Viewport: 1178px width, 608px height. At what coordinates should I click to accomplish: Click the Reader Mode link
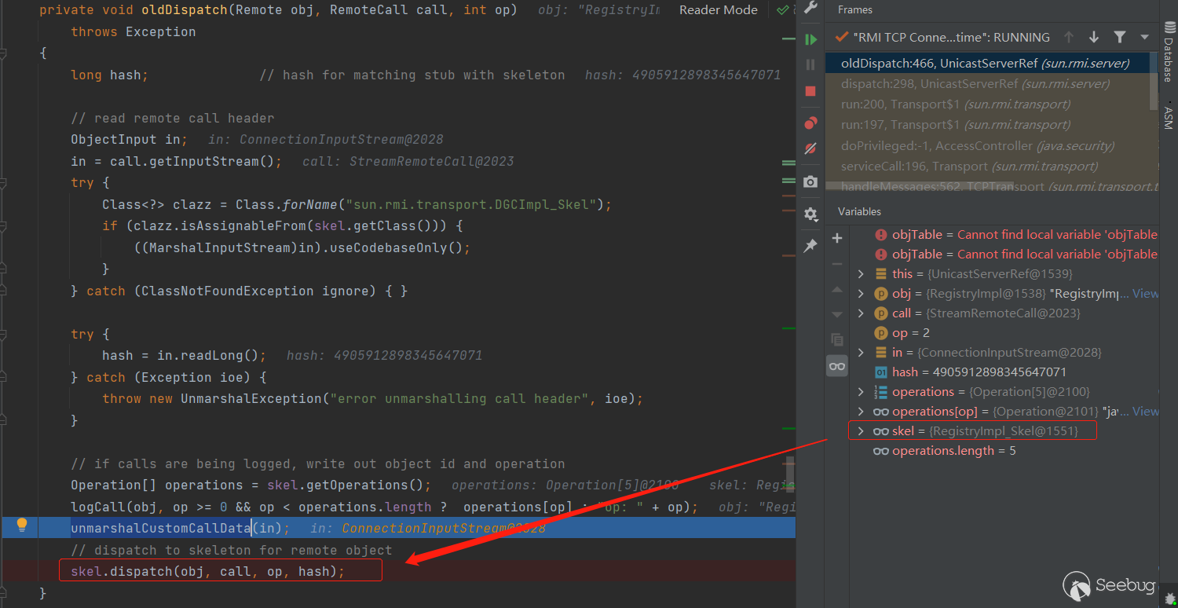tap(719, 10)
